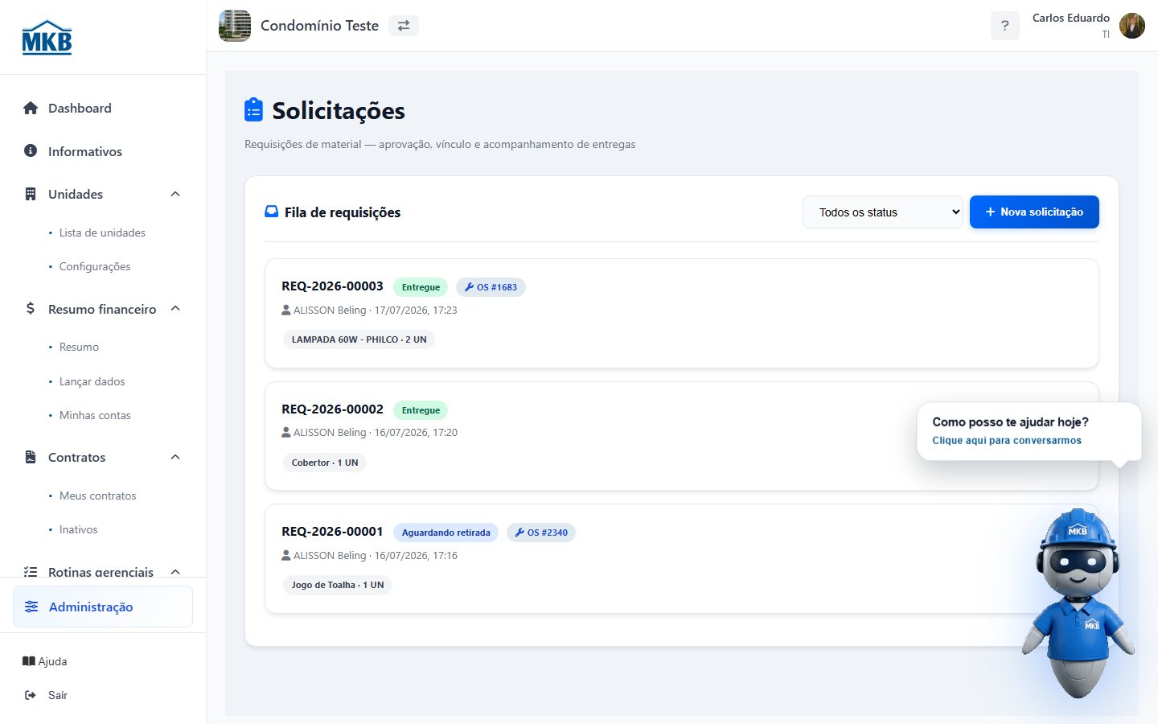
Task: Open work order OS #2340 badge
Action: tap(541, 533)
